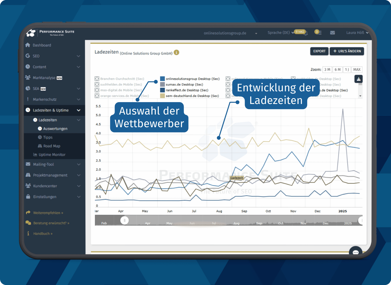
Task: Click the Handbuch info icon
Action: (x=28, y=233)
